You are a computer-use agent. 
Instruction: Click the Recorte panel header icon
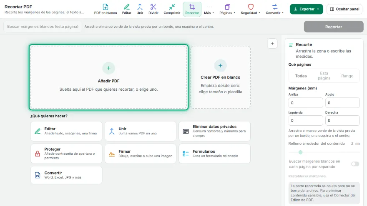tap(291, 45)
